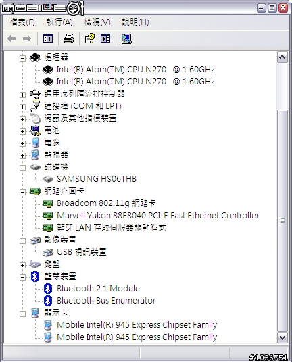Open the 檔案(F) menu
This screenshot has width=292, height=363.
[x=22, y=22]
